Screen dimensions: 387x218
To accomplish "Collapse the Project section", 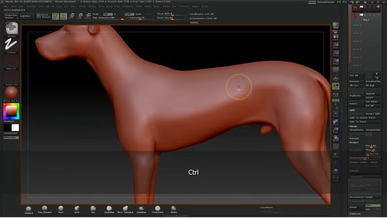I will coord(354,143).
